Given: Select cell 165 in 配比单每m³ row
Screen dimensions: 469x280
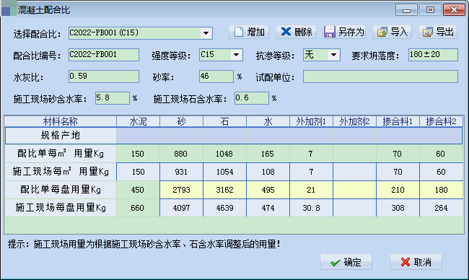Looking at the screenshot, I should (268, 154).
